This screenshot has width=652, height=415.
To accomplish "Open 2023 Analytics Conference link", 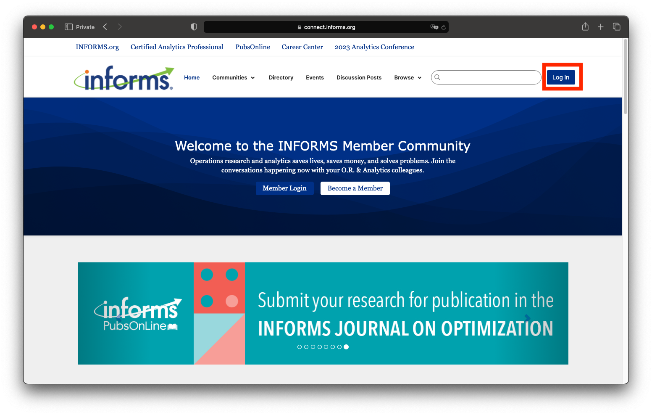I will point(374,47).
